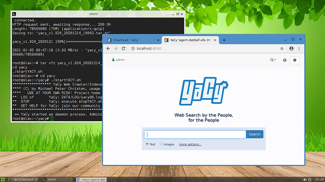The height and width of the screenshot is (182, 325).
Task: Open the more options link
Action: point(190,144)
